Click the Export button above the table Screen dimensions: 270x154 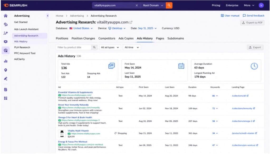tap(255, 47)
